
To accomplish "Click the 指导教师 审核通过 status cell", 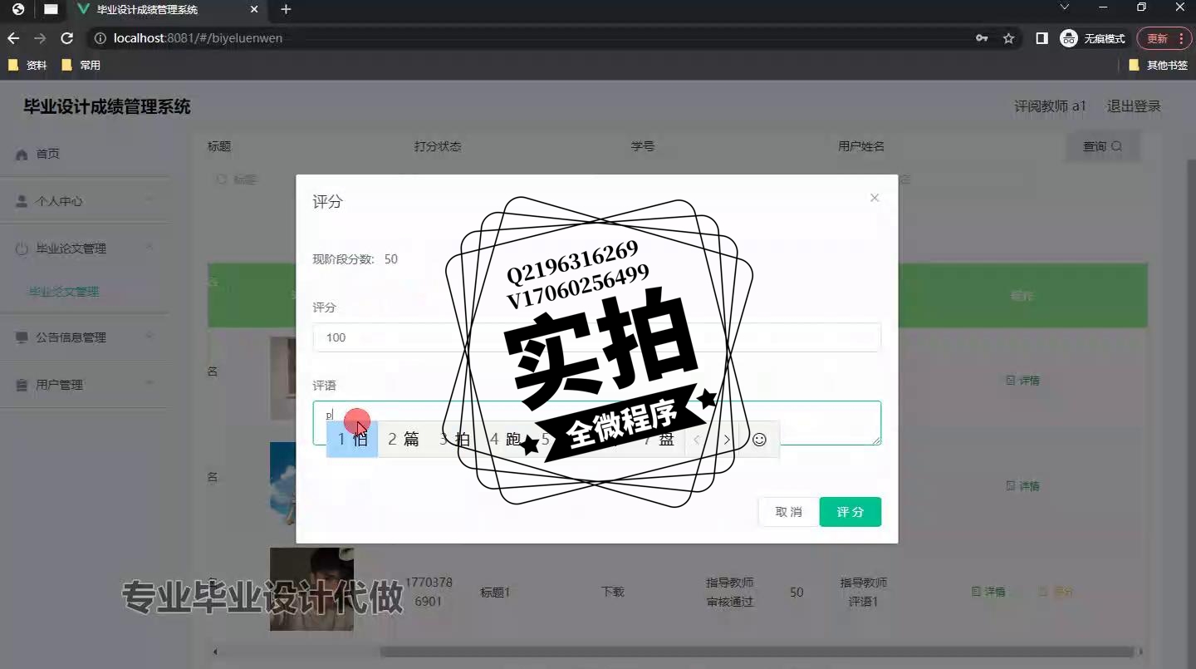I will pos(730,592).
